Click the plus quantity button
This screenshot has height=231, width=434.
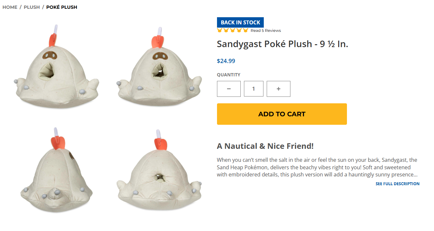click(278, 89)
